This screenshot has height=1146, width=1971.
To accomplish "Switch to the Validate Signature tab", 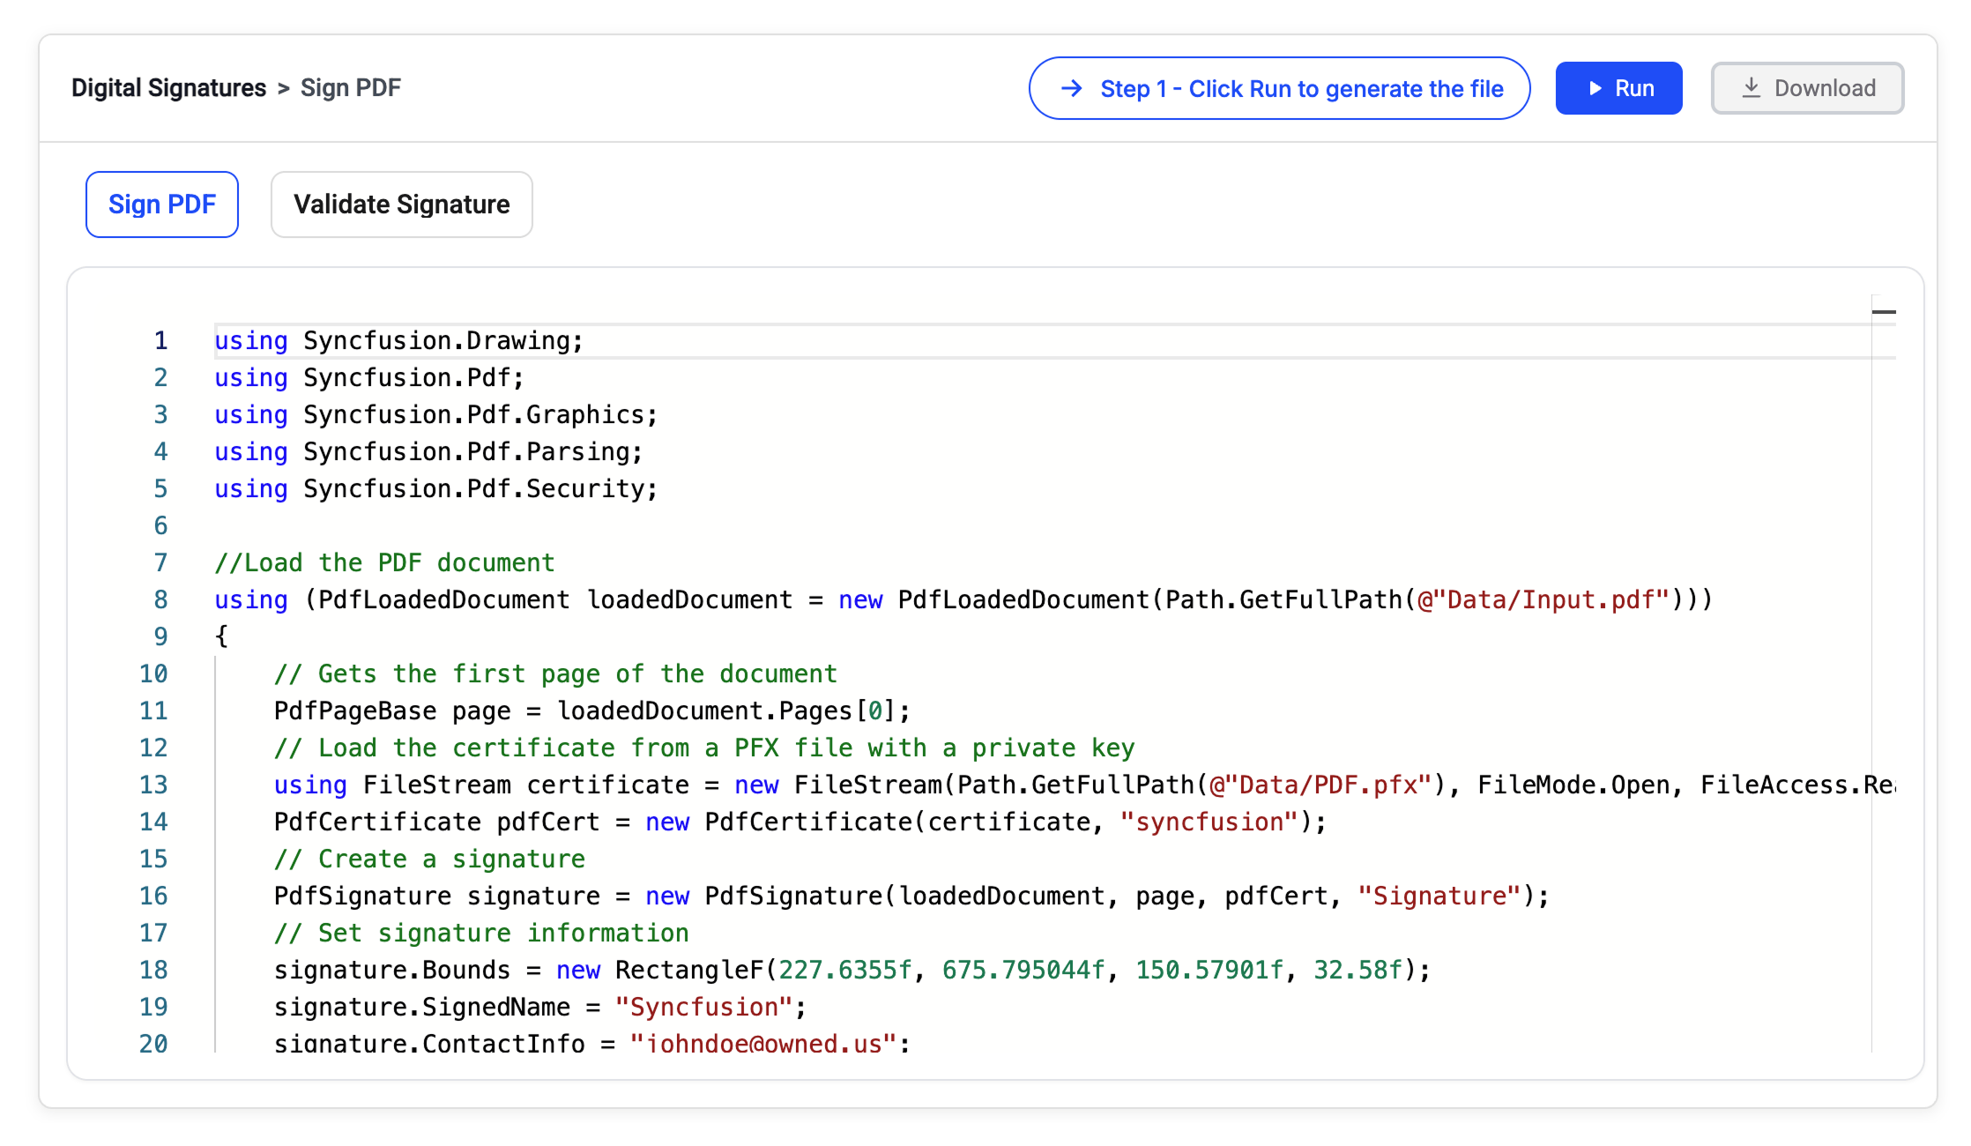I will (402, 205).
